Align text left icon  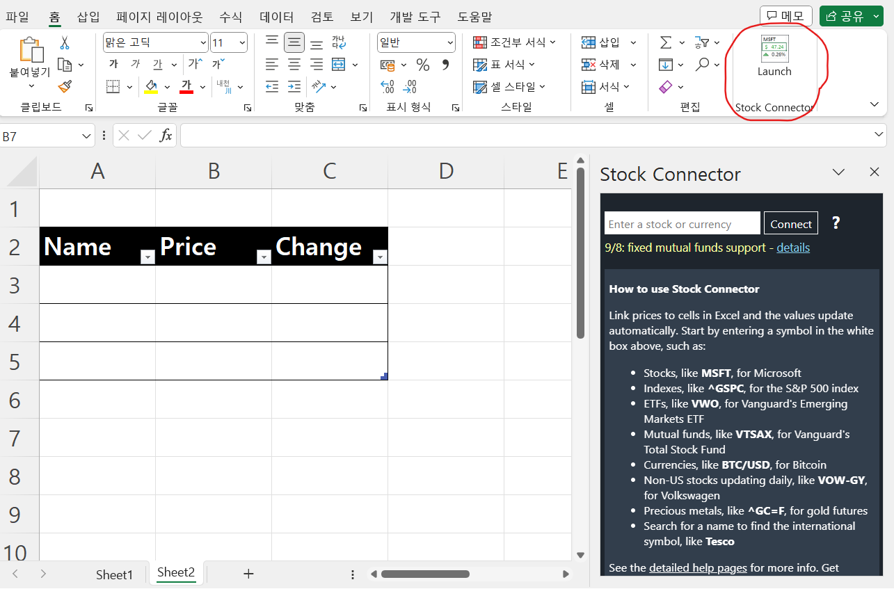tap(272, 65)
